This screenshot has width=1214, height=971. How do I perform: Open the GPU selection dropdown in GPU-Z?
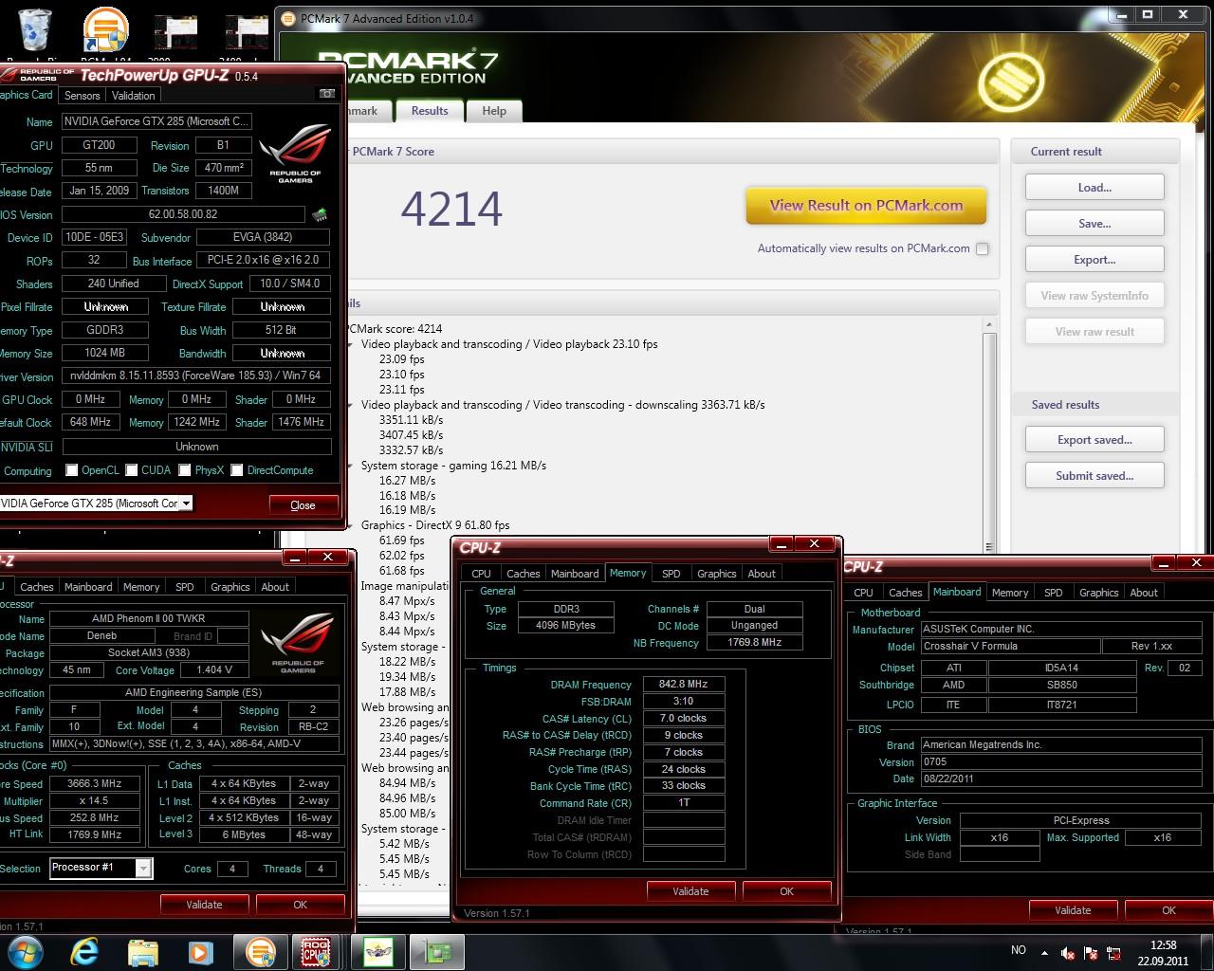(186, 504)
